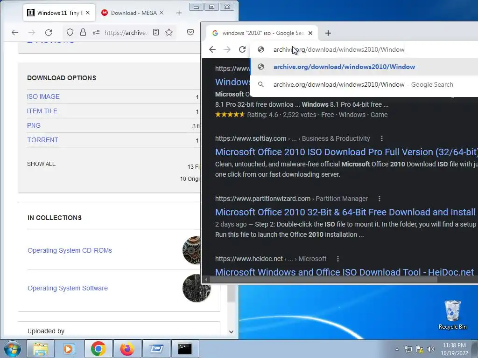The height and width of the screenshot is (358, 478).
Task: Choose the Google Search suggestion for archive.org
Action: [364, 84]
